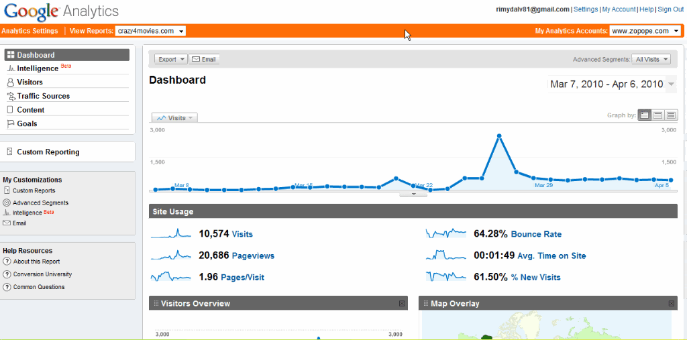Open the Visits metric graph dropdown
The width and height of the screenshot is (687, 340).
[175, 118]
